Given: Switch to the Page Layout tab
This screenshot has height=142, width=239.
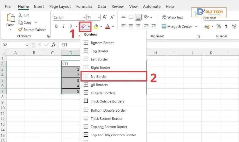Looking at the screenshot, I should (x=60, y=7).
